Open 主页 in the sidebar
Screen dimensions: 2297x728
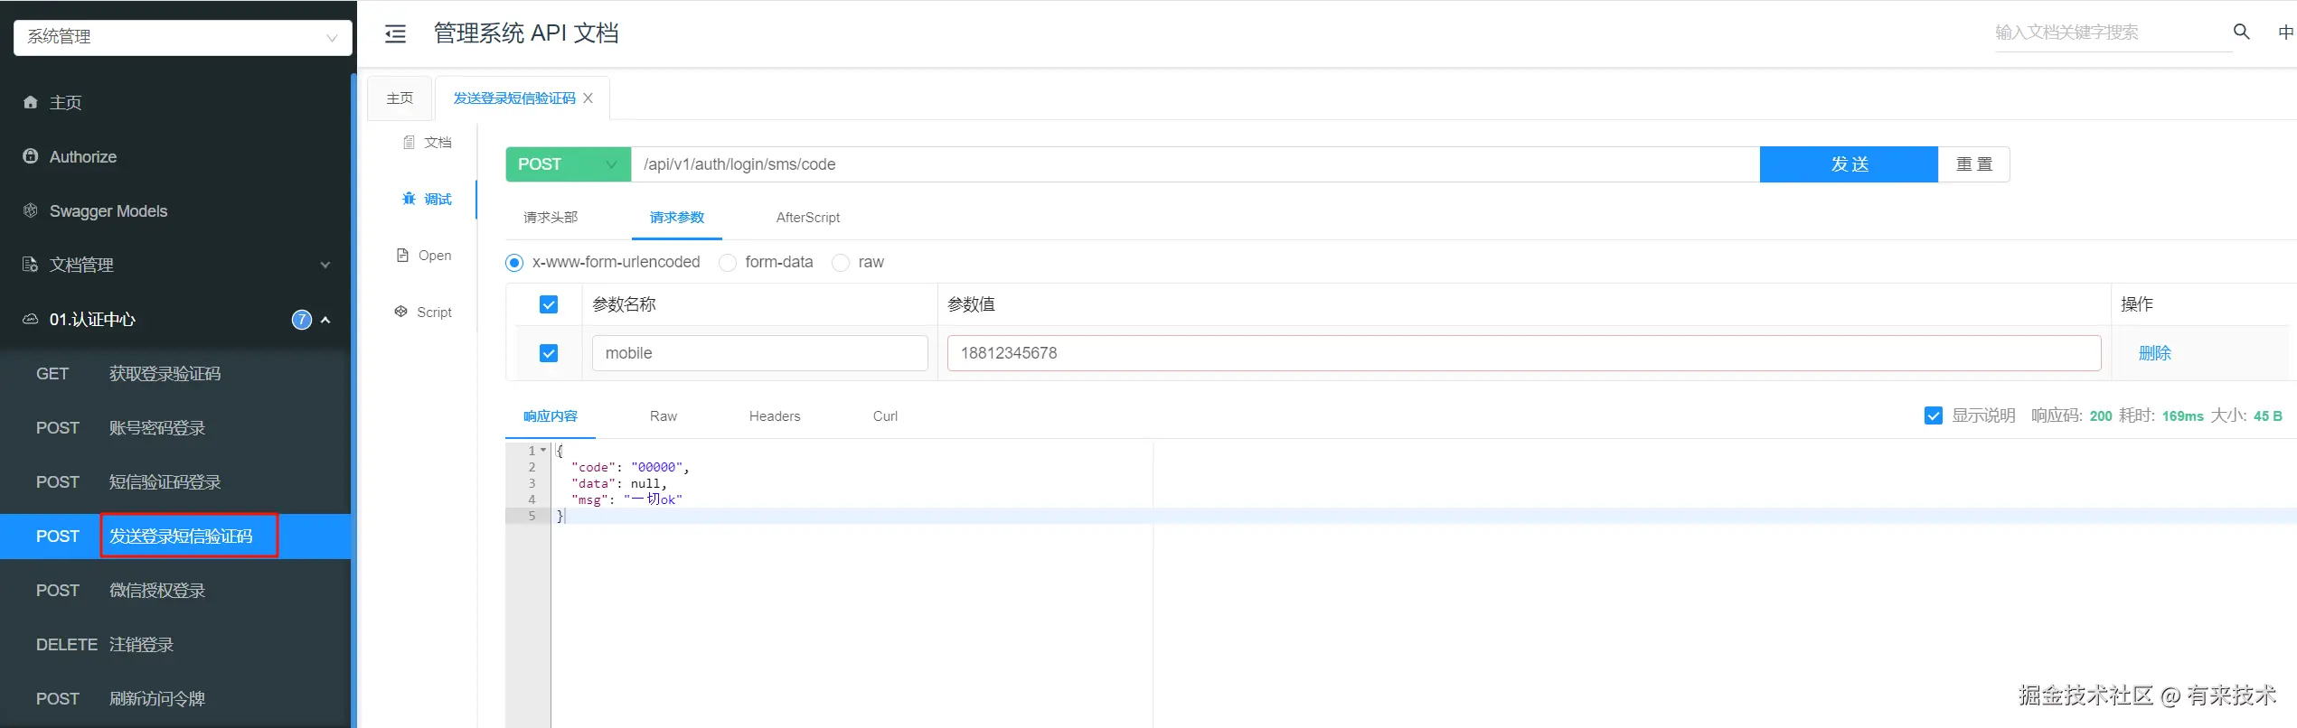175,103
